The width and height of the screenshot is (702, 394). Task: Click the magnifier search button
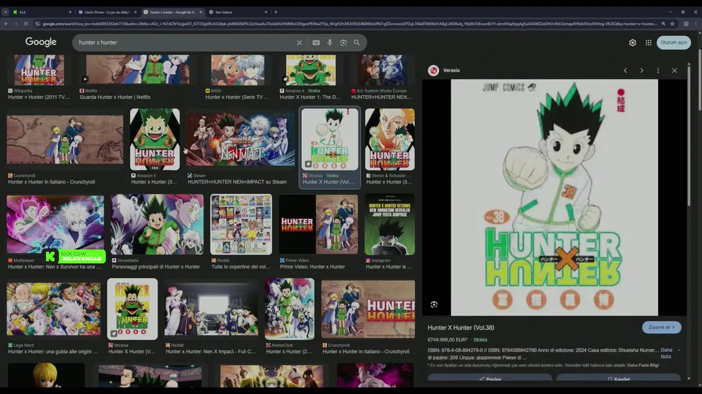coord(357,43)
